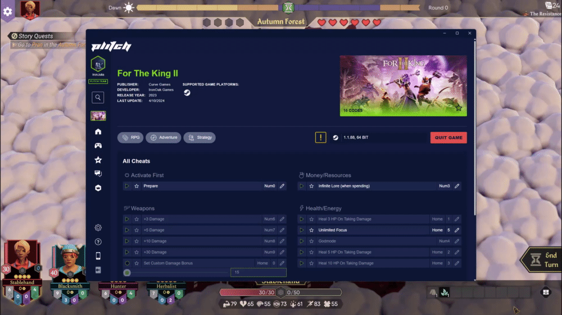Open favorites star icon in sidebar

pyautogui.click(x=98, y=160)
